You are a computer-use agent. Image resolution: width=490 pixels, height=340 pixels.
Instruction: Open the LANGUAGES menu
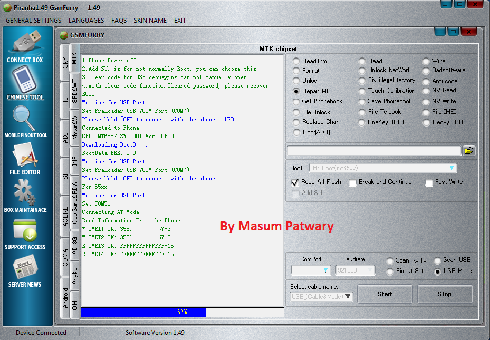coord(86,20)
